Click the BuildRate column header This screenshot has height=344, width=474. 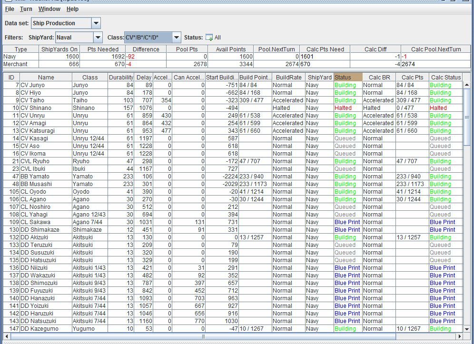(288, 78)
